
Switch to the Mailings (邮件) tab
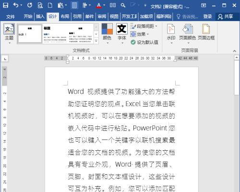tap(89, 16)
